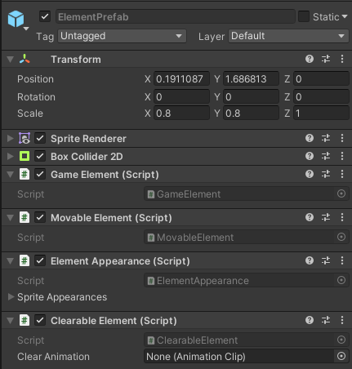The image size is (352, 369).
Task: Enable the Static checkbox
Action: (x=304, y=16)
